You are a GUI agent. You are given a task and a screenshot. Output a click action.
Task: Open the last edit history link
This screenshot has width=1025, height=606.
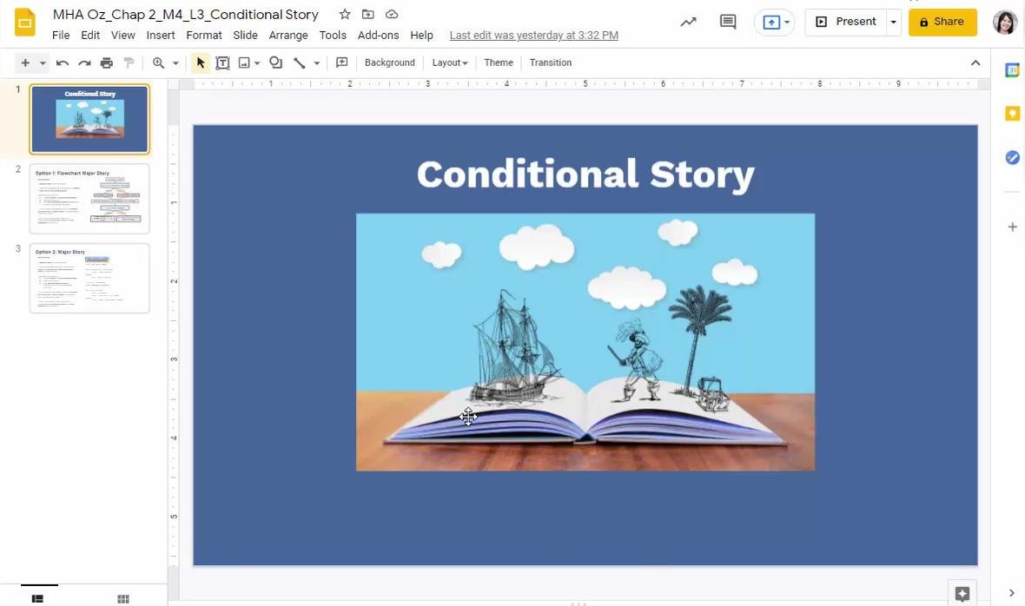click(x=534, y=36)
